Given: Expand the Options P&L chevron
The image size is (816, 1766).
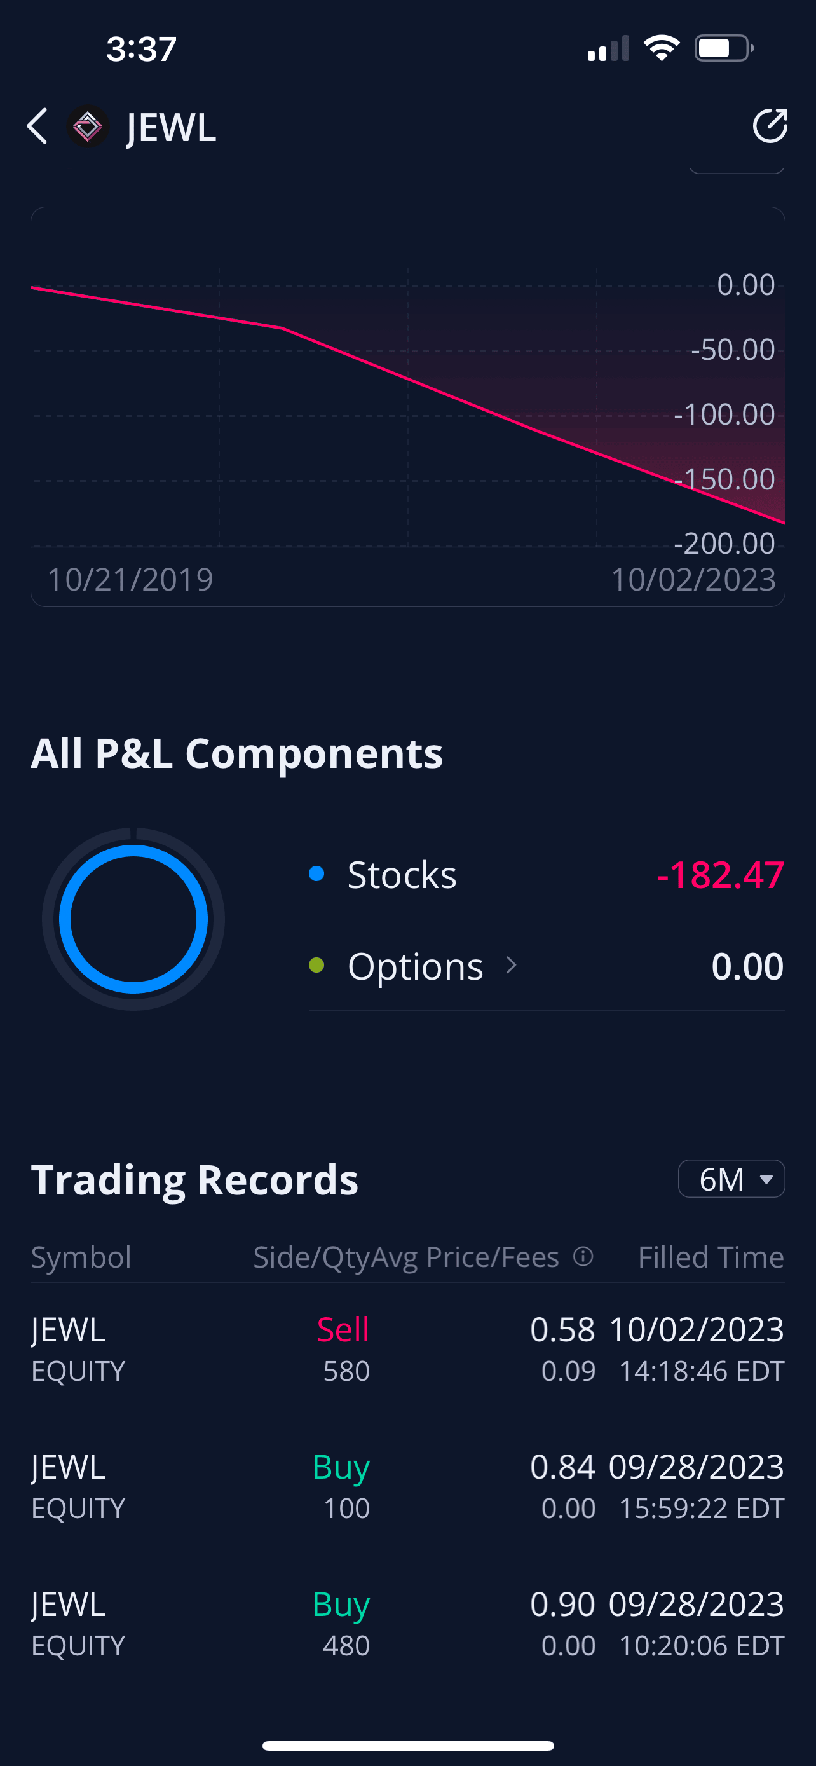Looking at the screenshot, I should [511, 965].
